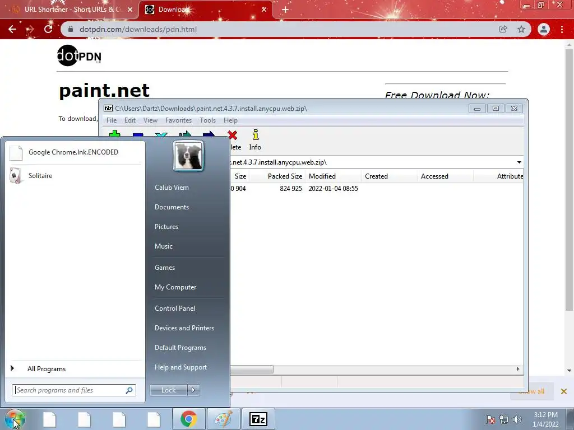Image resolution: width=574 pixels, height=430 pixels.
Task: Open the Chrome profile avatar
Action: point(544,29)
